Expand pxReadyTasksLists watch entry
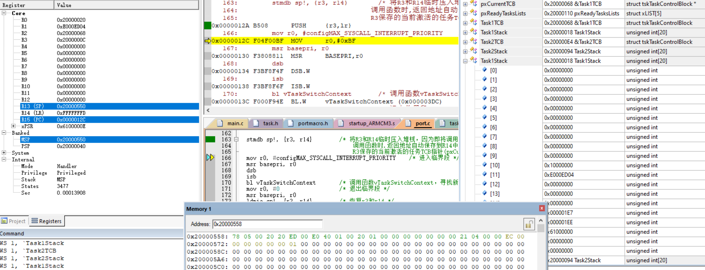Viewport: 705px width, 270px height. coord(465,14)
